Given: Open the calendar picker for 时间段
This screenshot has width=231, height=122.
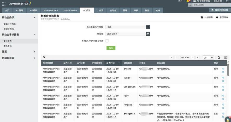Looking at the screenshot, I should tap(148, 34).
